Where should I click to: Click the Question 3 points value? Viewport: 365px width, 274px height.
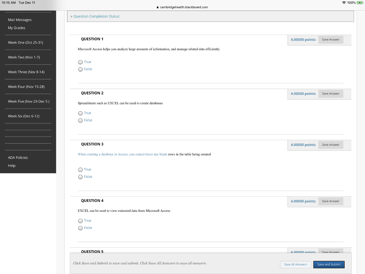pos(303,145)
